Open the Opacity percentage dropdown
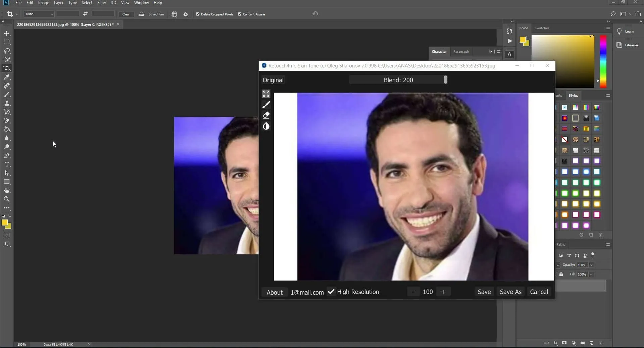 pyautogui.click(x=592, y=265)
